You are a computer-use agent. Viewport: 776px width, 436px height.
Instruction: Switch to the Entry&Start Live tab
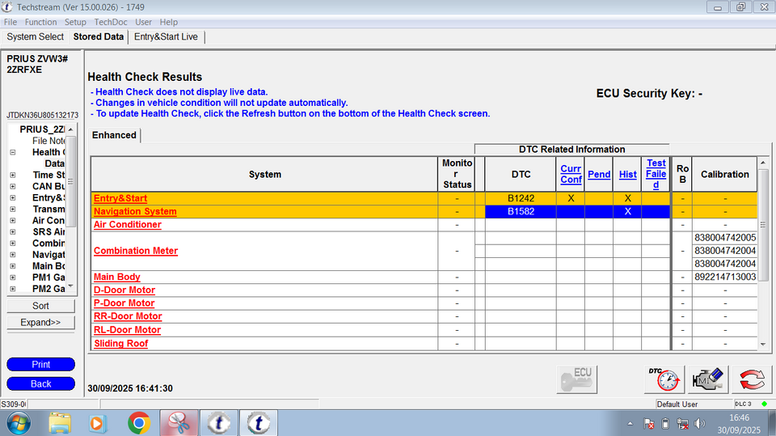click(x=166, y=36)
